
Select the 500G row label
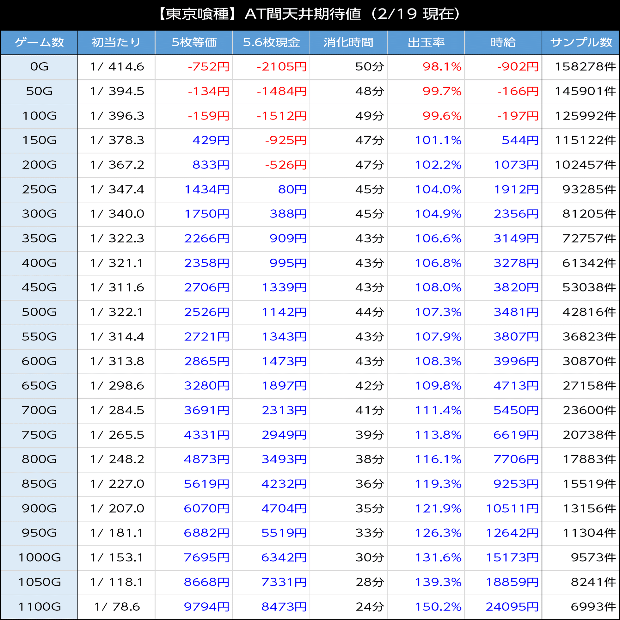tap(39, 312)
